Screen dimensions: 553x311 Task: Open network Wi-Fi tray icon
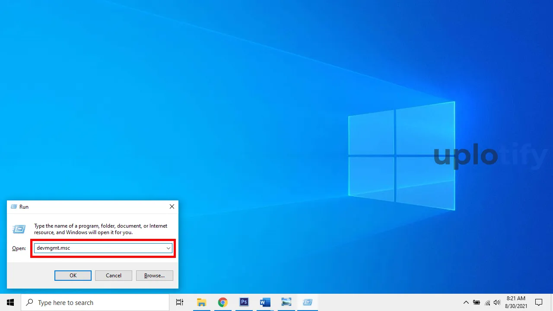487,302
